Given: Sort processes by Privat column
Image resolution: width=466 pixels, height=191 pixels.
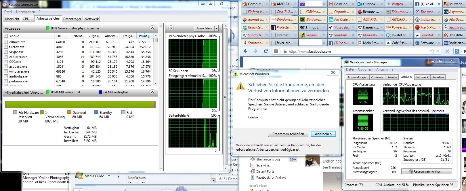Looking at the screenshot, I should click(x=145, y=36).
